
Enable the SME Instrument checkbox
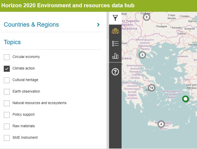coord(7,138)
